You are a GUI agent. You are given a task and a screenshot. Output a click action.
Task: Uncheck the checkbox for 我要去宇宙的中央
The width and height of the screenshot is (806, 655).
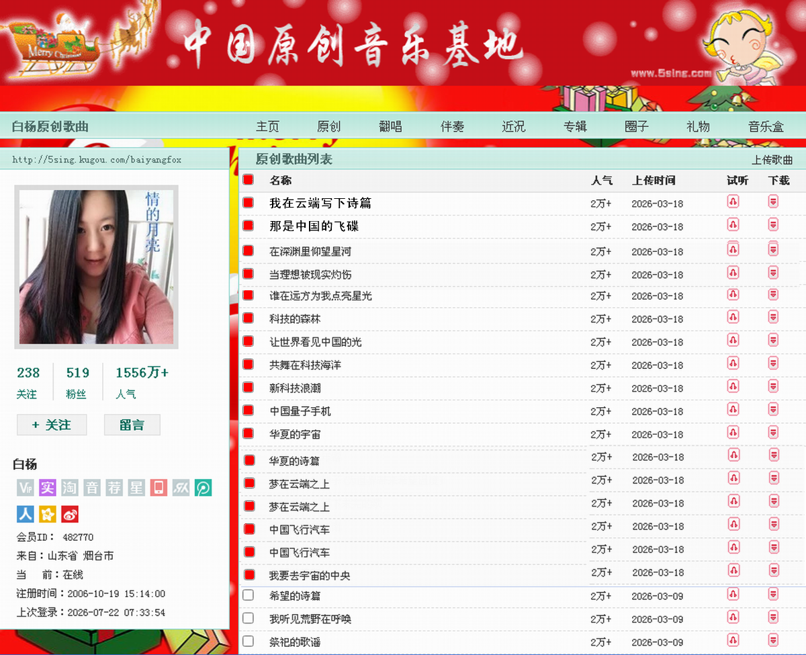pyautogui.click(x=249, y=574)
